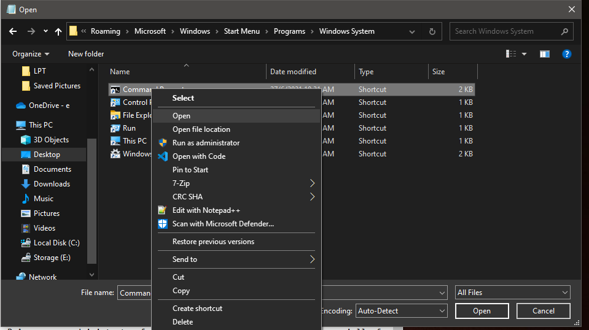
Task: Open the recent locations dropdown arrow
Action: coord(45,31)
